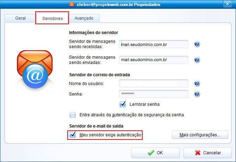Viewport: 236px width, 162px height.
Task: Select the Servidores tab
Action: (52, 18)
